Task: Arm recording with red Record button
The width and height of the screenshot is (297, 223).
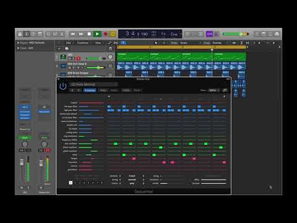Action: (x=105, y=34)
